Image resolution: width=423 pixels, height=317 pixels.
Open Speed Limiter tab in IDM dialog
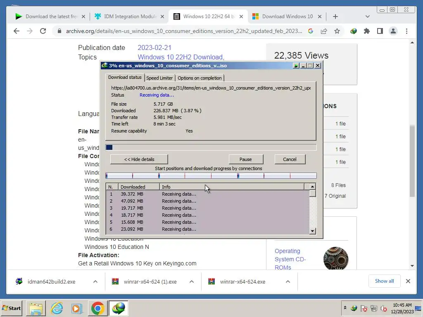(x=159, y=78)
